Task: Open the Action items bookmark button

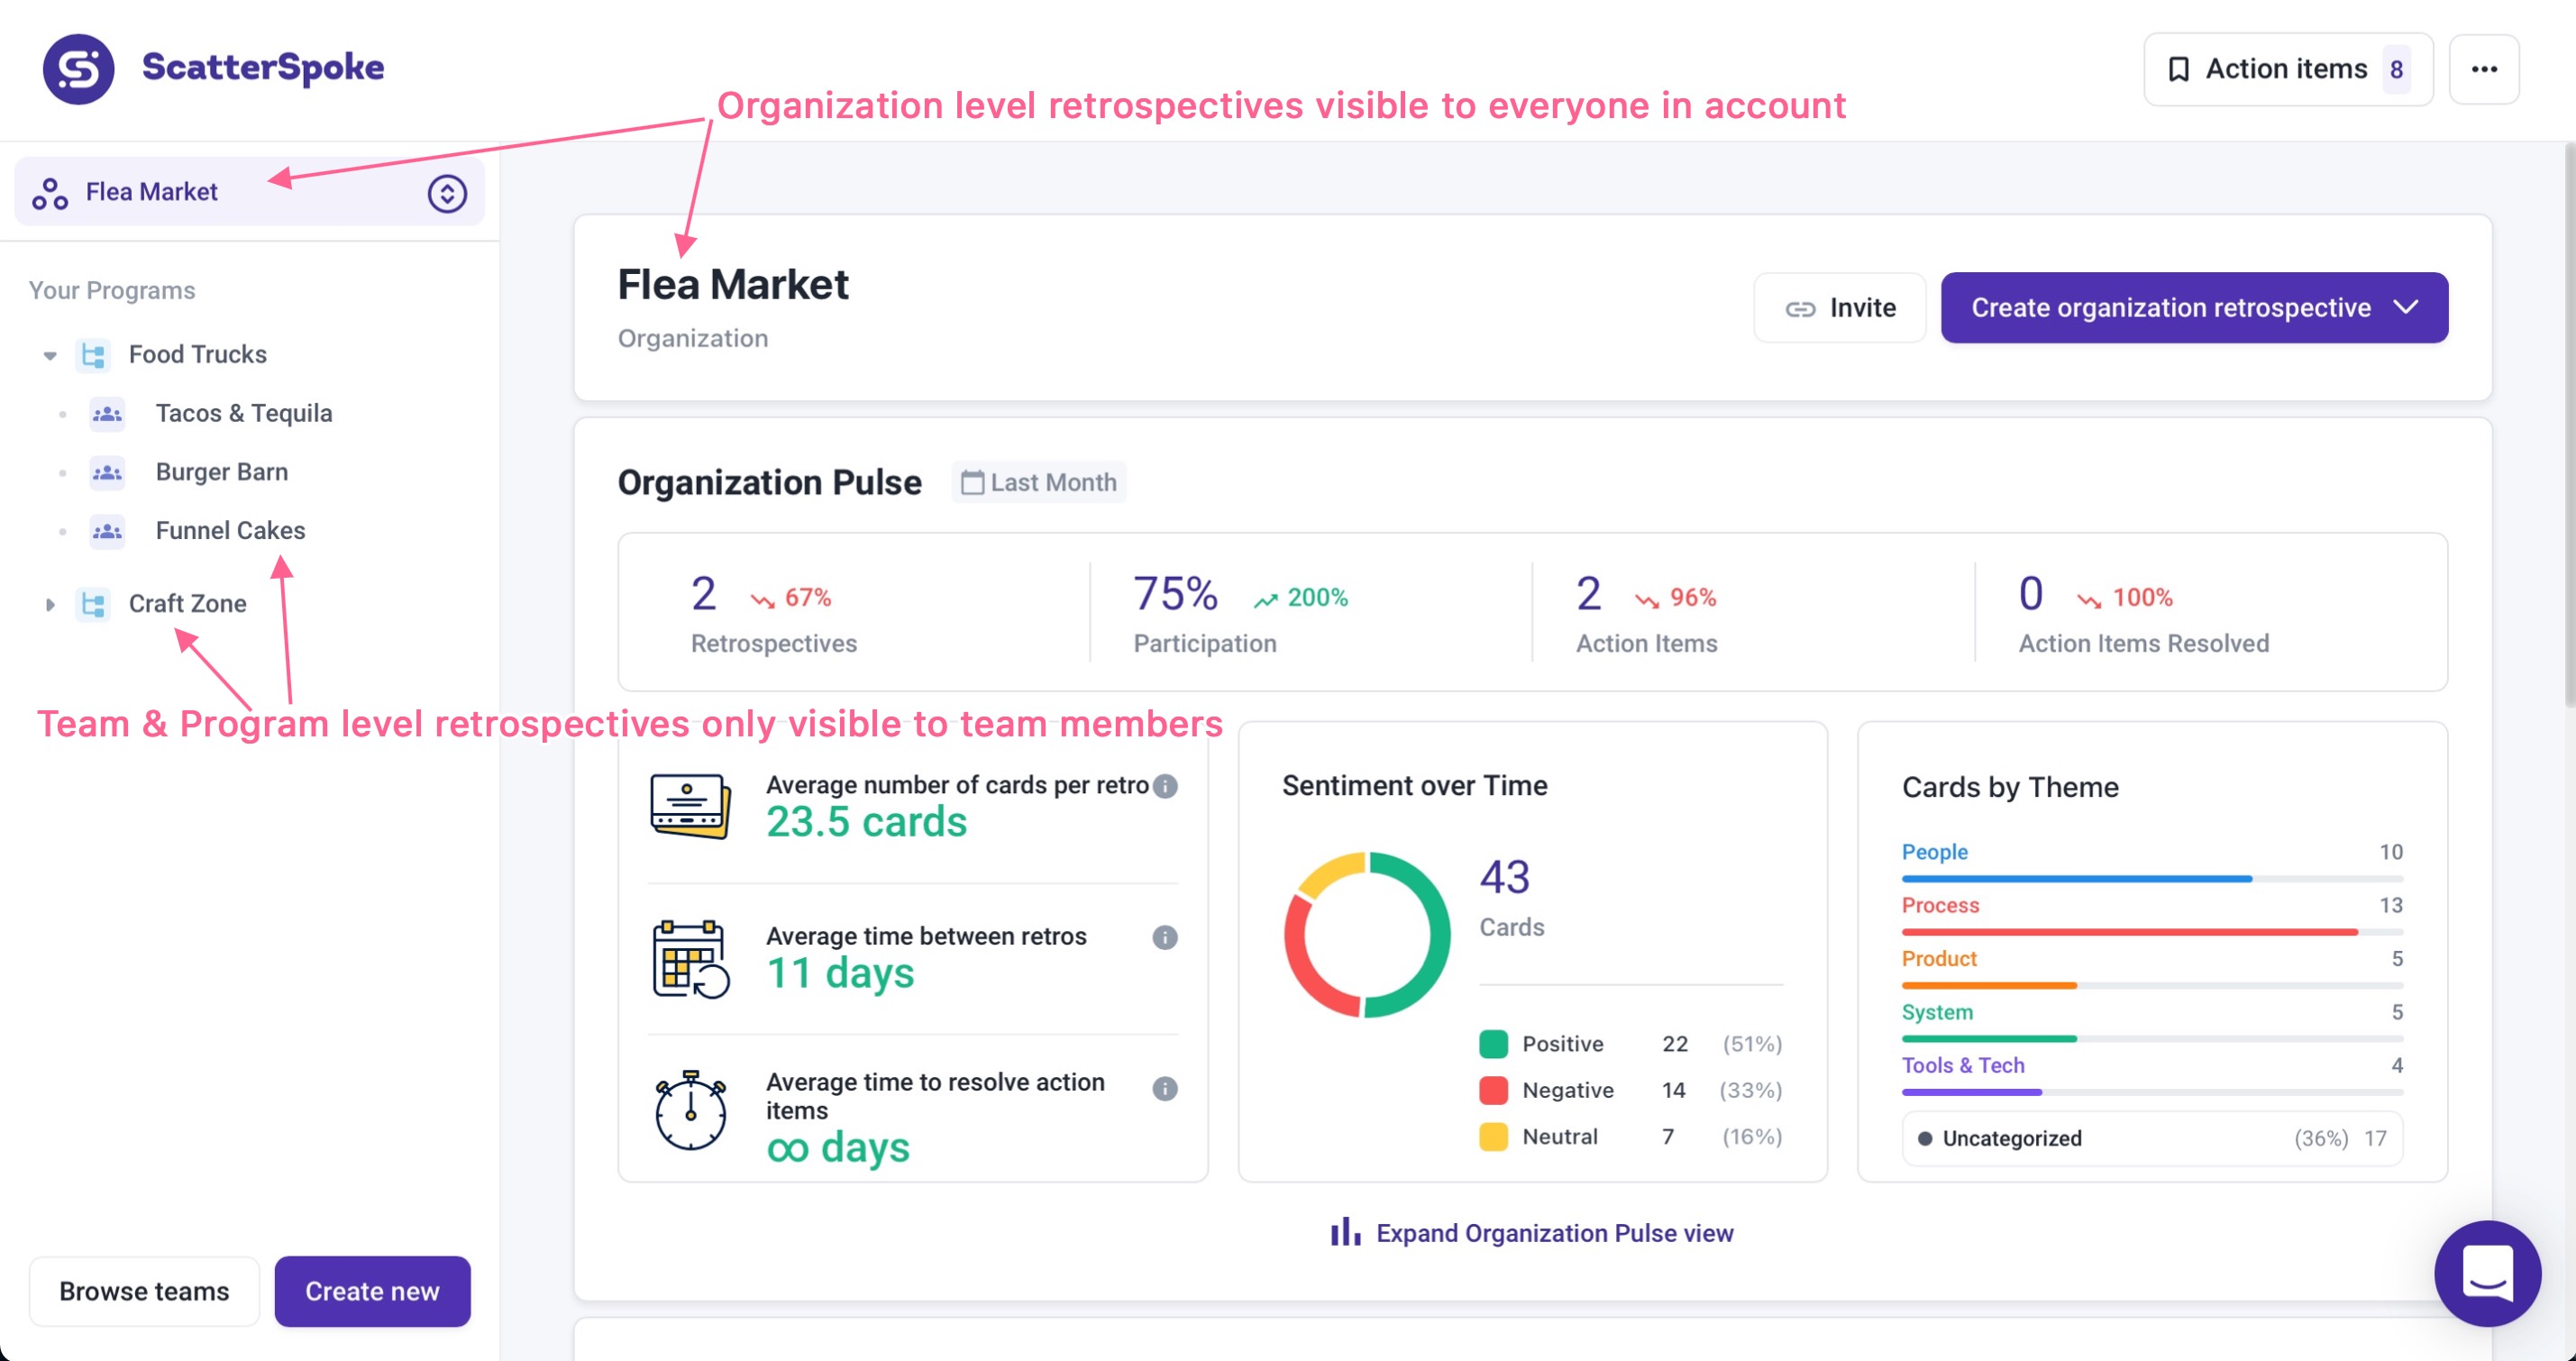Action: [x=2287, y=69]
